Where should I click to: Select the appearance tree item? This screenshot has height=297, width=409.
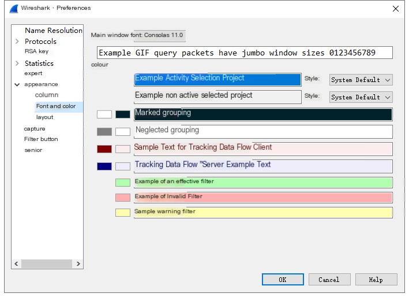(41, 84)
